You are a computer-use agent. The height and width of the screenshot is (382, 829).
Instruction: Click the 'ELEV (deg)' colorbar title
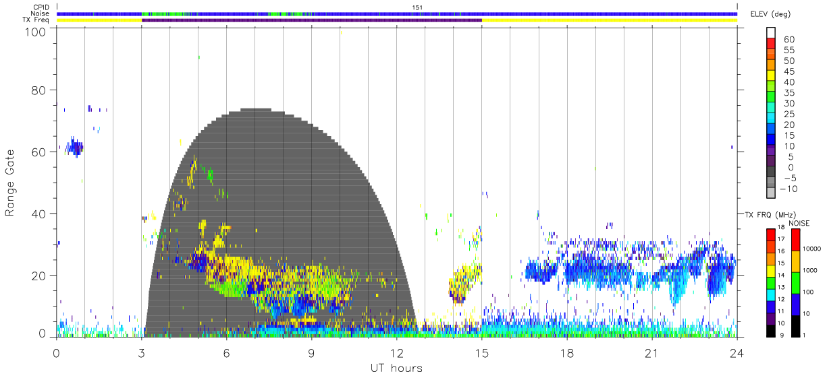click(x=772, y=14)
